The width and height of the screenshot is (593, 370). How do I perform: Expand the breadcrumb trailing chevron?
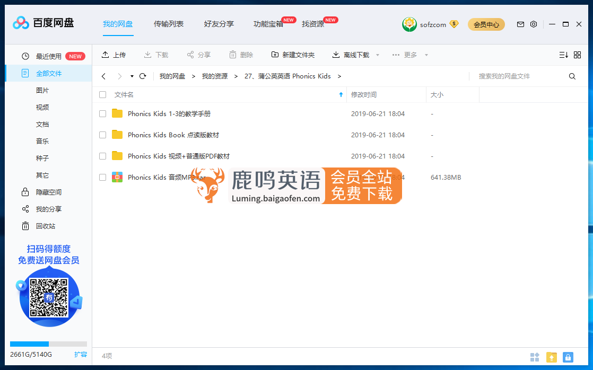click(x=339, y=76)
